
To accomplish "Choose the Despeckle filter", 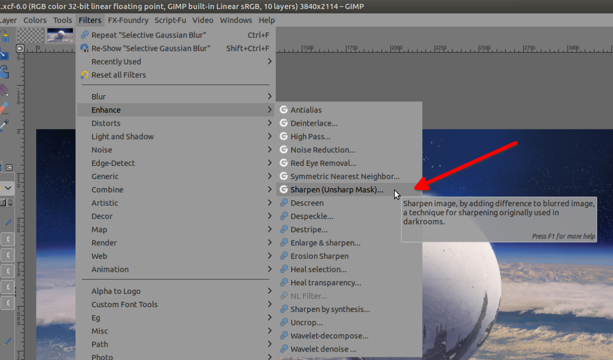I will (x=349, y=216).
